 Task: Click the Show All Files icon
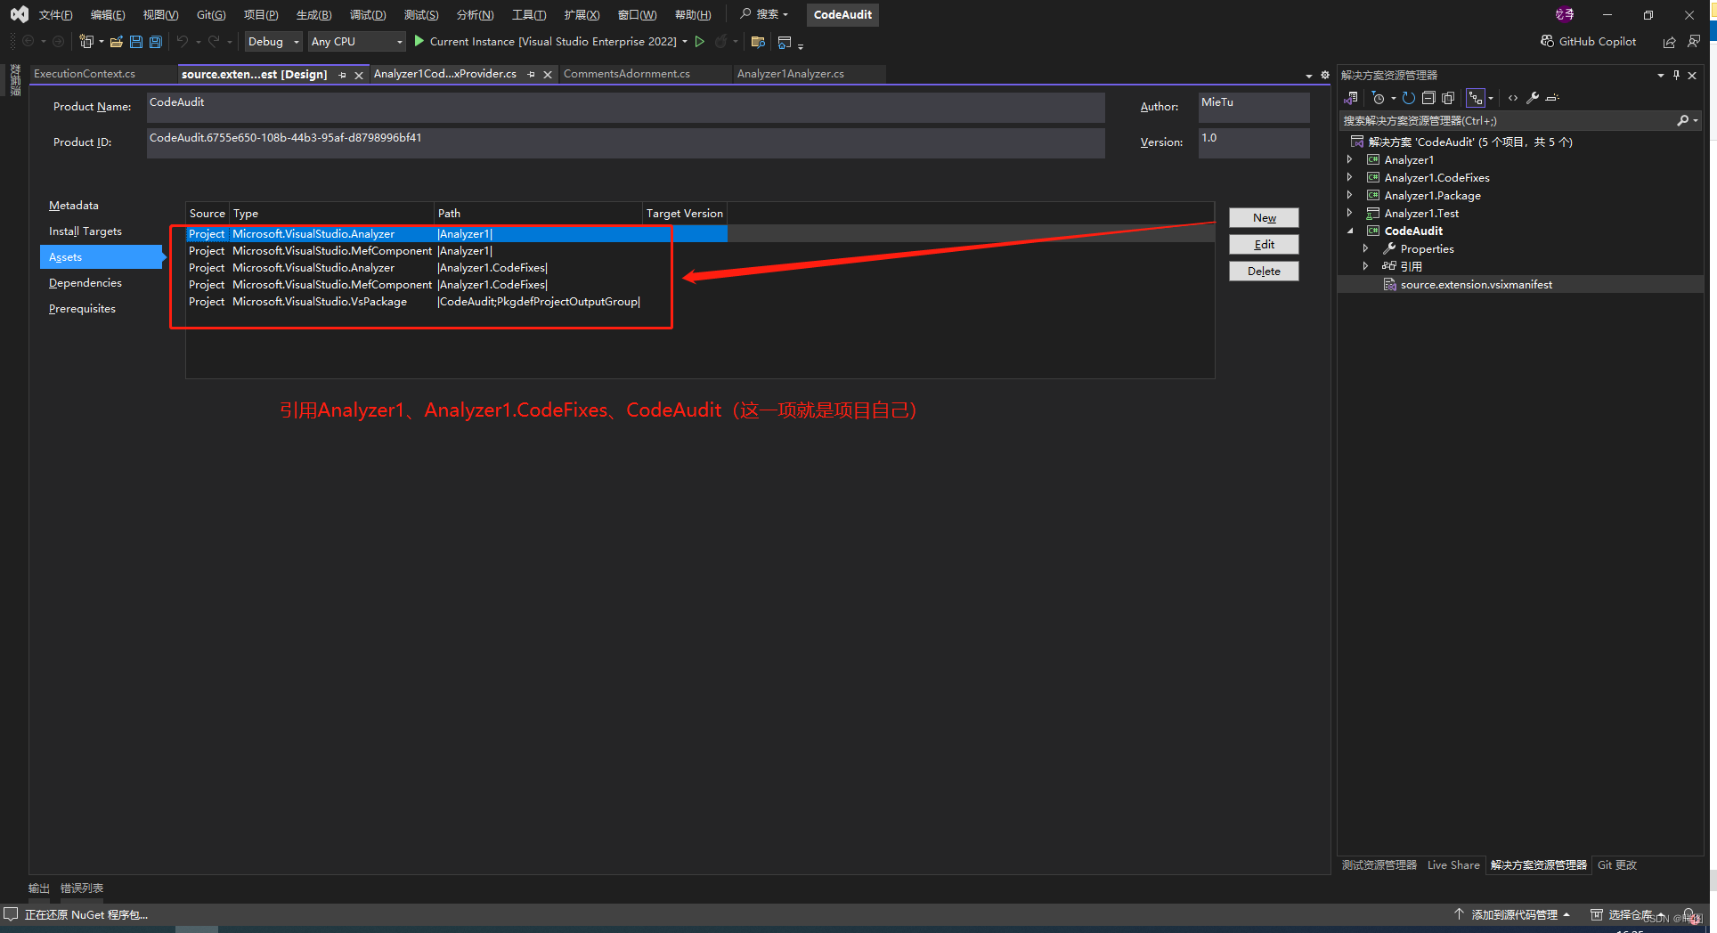(1448, 98)
